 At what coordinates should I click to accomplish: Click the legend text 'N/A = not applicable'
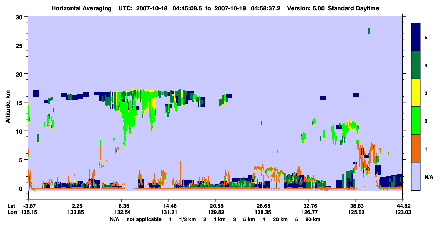pyautogui.click(x=135, y=219)
